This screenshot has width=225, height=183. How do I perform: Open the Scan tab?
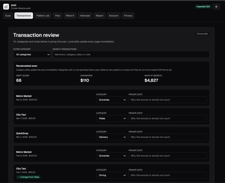[x=8, y=16]
